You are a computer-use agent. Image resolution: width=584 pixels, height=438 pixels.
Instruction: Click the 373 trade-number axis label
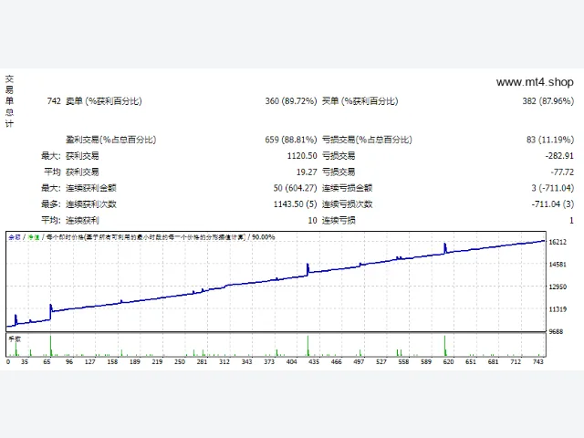[x=269, y=361]
